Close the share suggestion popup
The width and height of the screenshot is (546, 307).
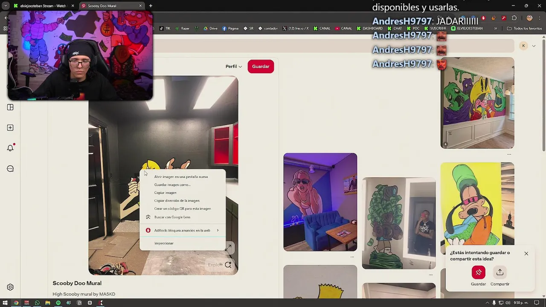pos(526,254)
